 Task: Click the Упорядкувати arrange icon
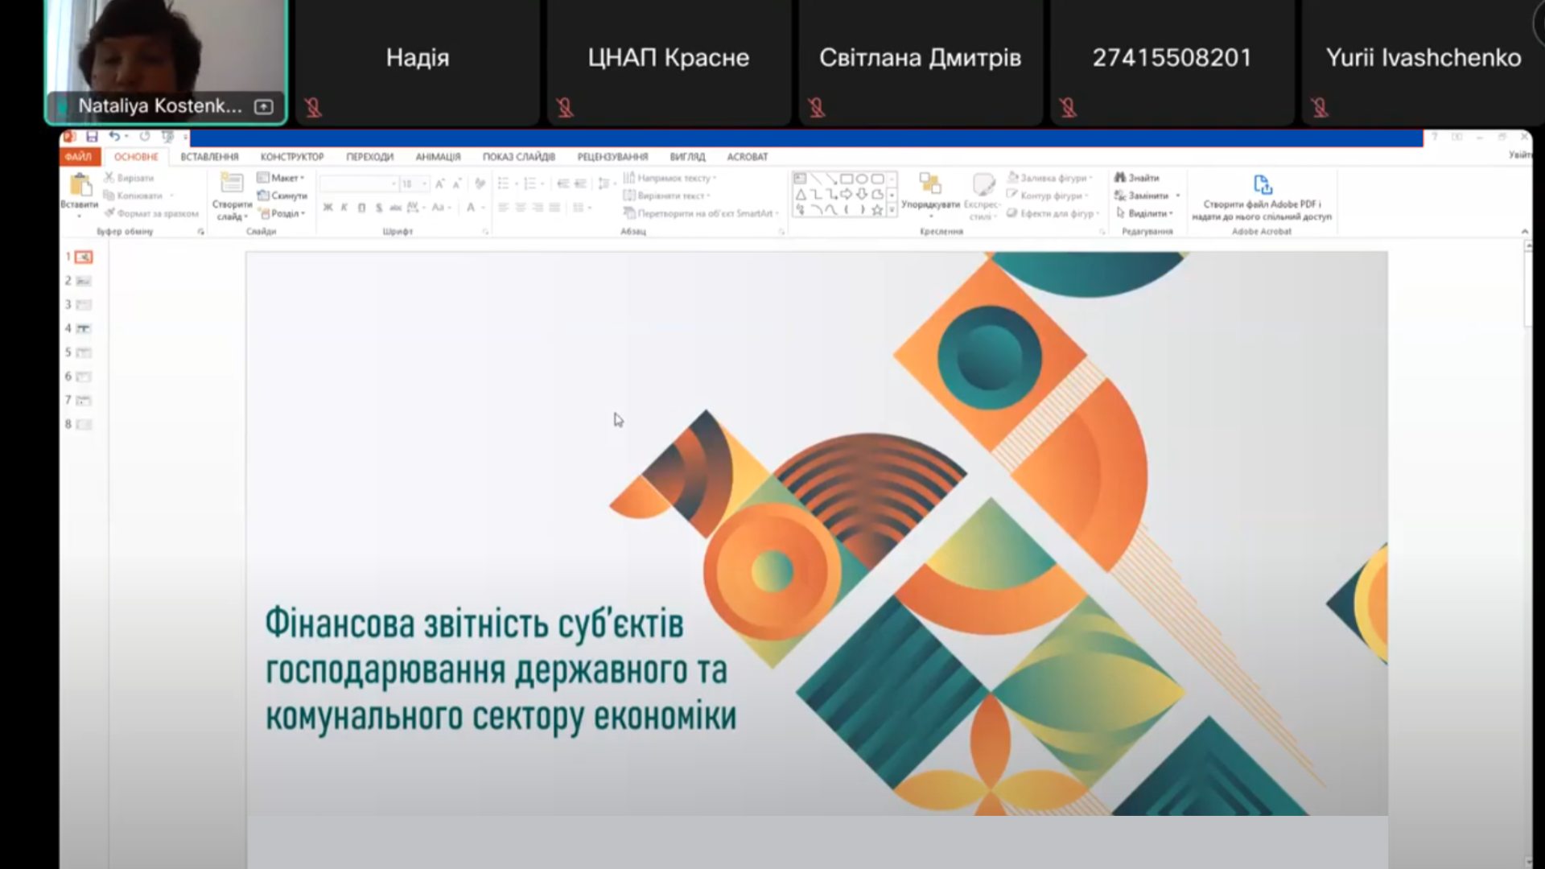click(x=930, y=185)
